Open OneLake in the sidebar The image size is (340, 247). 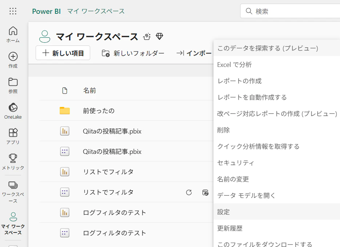[13, 111]
